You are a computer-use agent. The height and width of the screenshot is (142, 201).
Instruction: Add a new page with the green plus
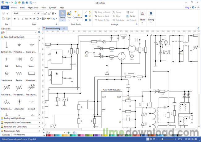69,132
